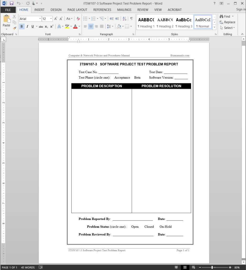Click the Format Painter brush icon
This screenshot has width=246, height=270.
pos(14,28)
